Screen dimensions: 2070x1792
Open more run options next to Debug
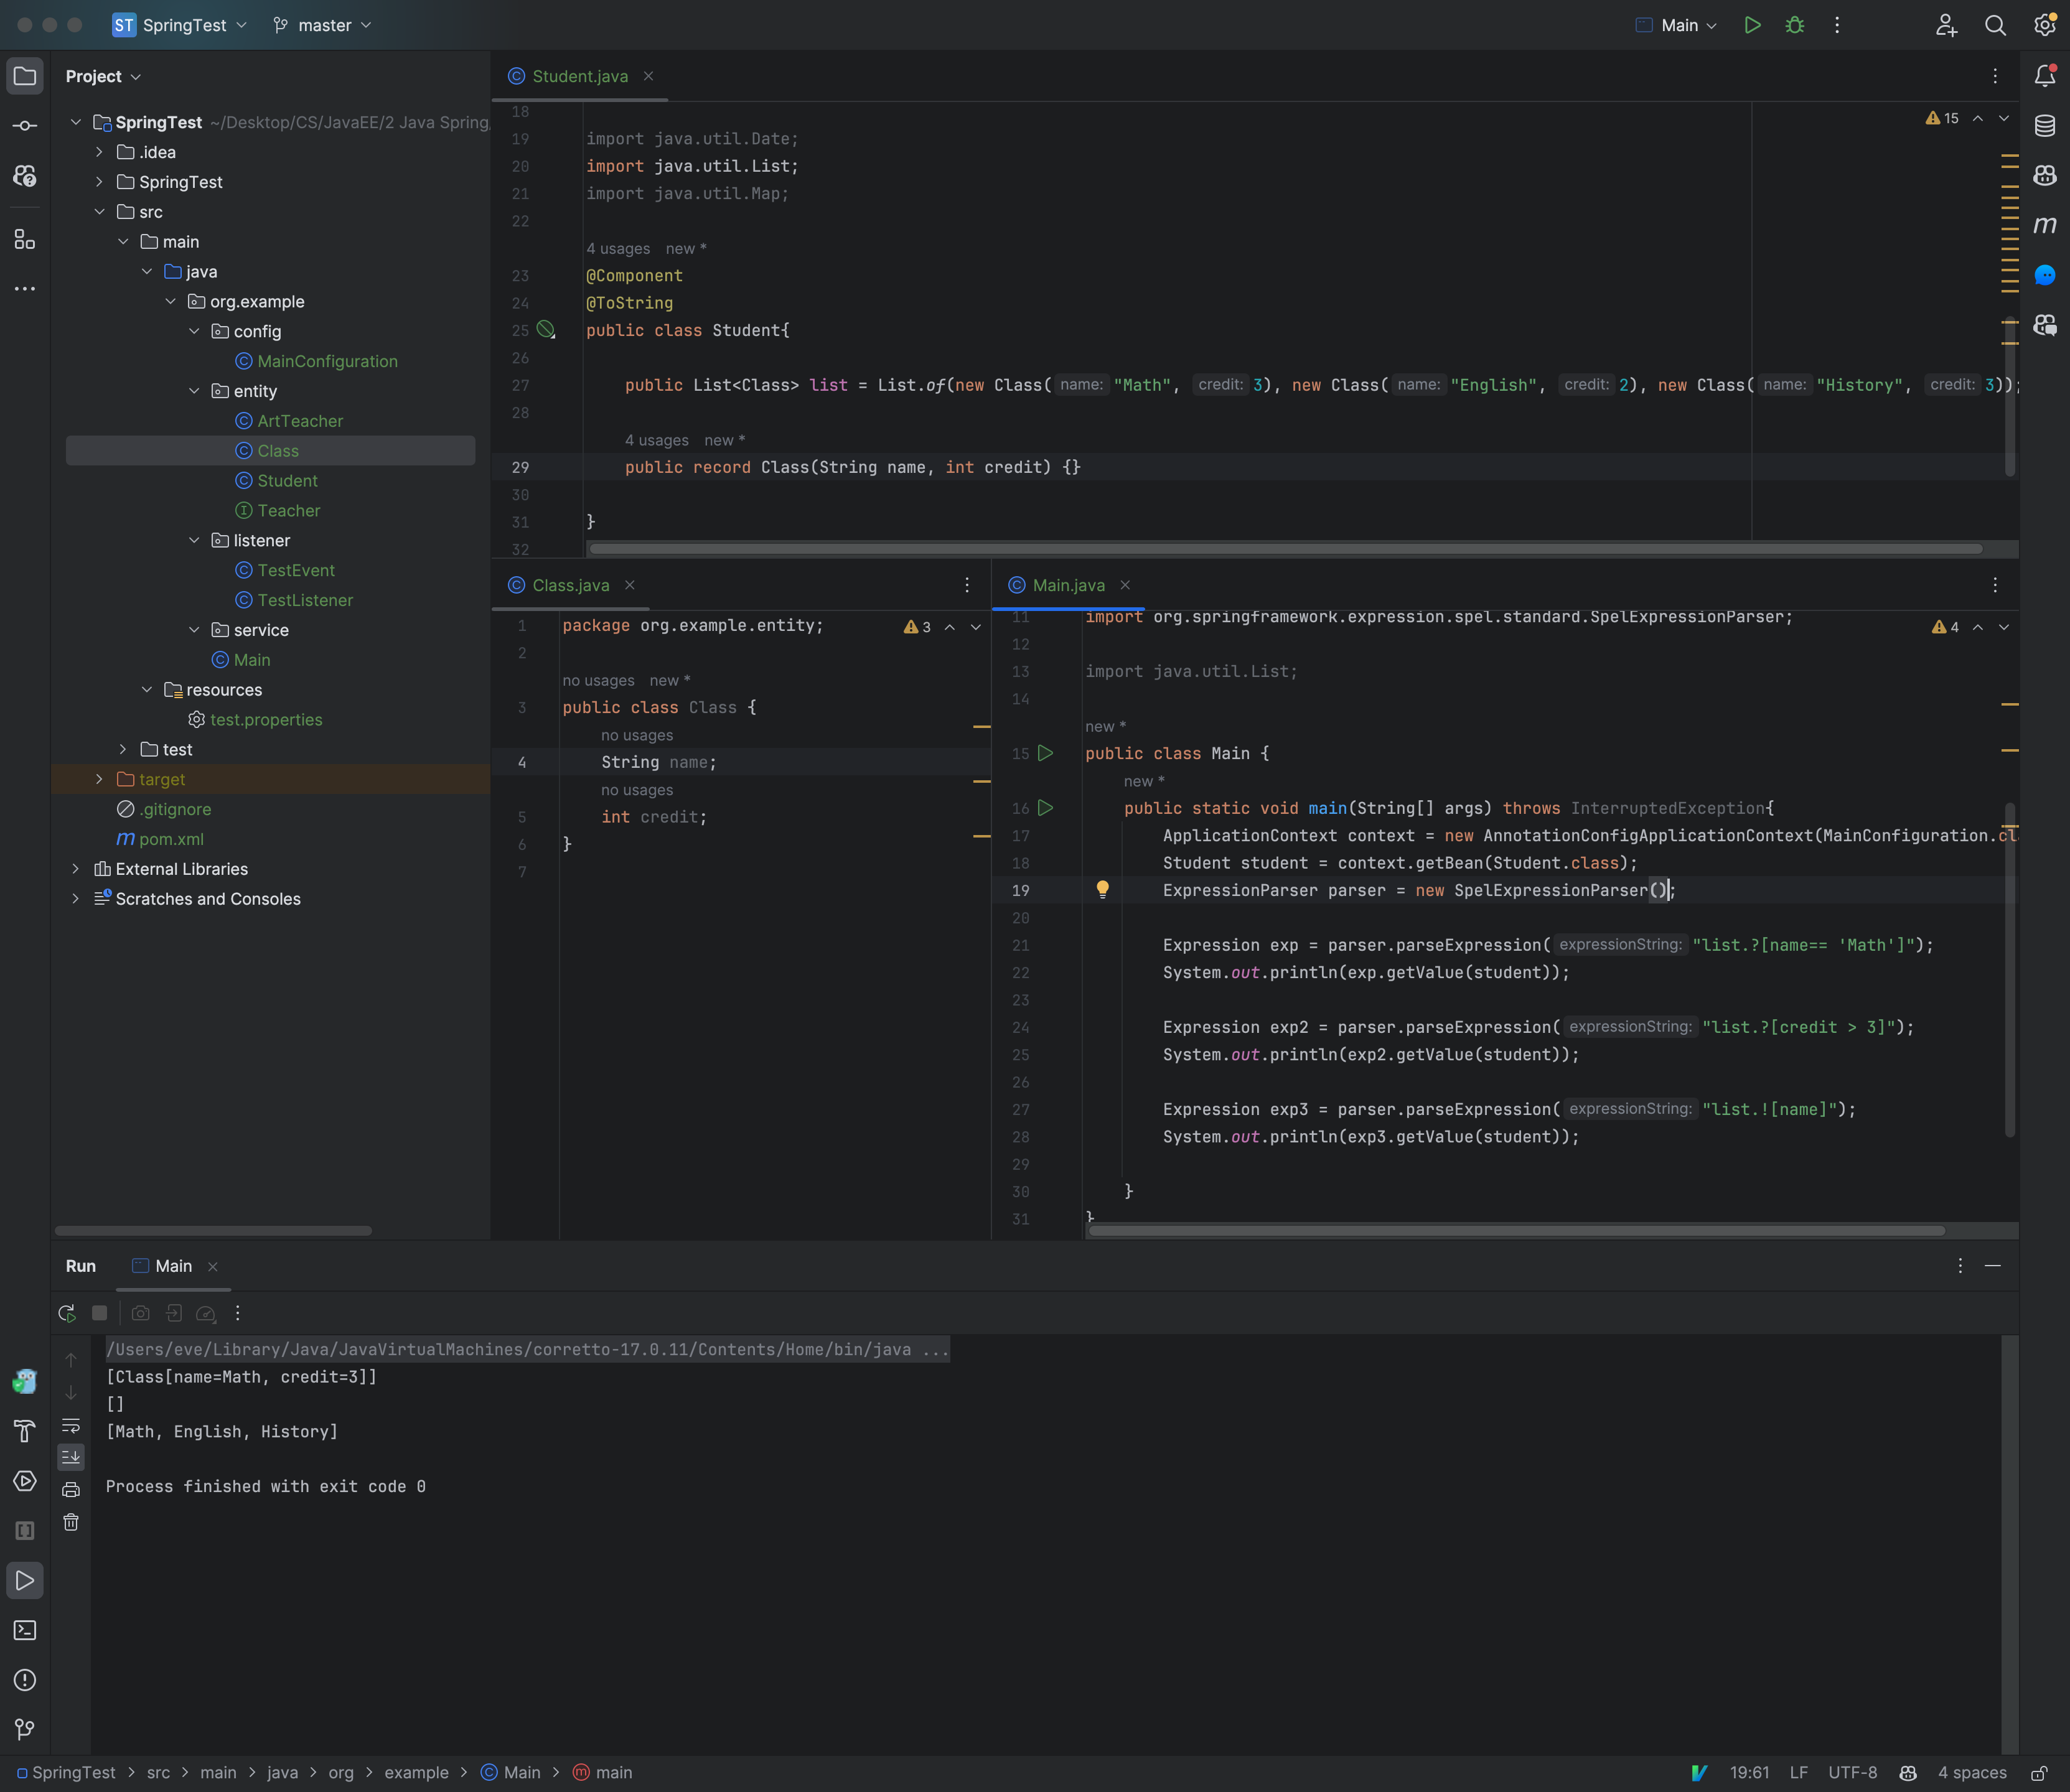[1837, 25]
